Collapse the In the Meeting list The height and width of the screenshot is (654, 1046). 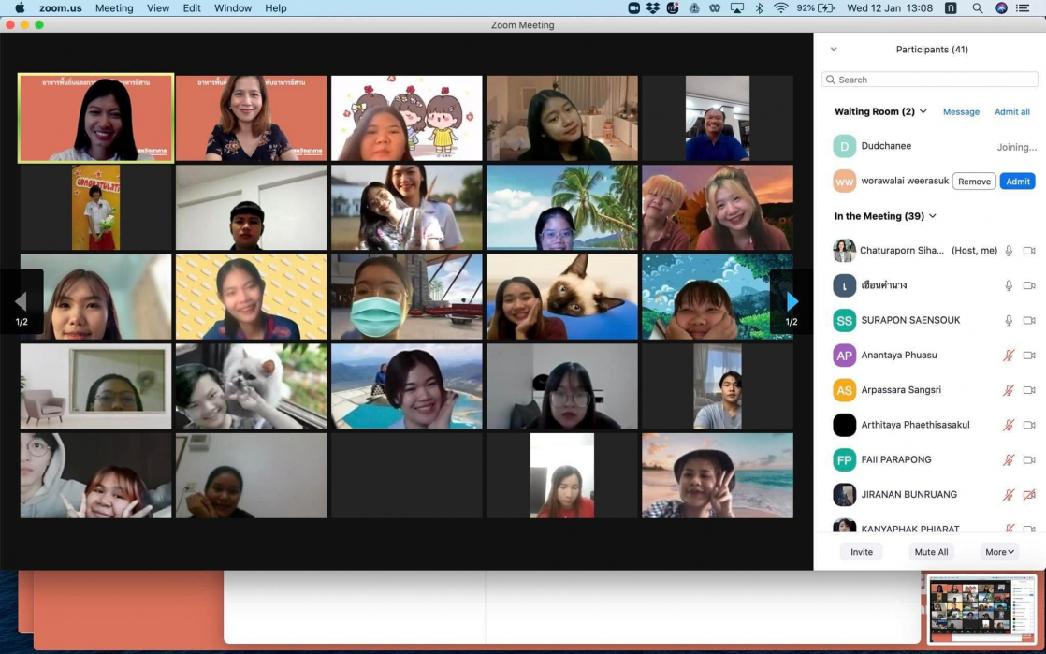tap(933, 216)
